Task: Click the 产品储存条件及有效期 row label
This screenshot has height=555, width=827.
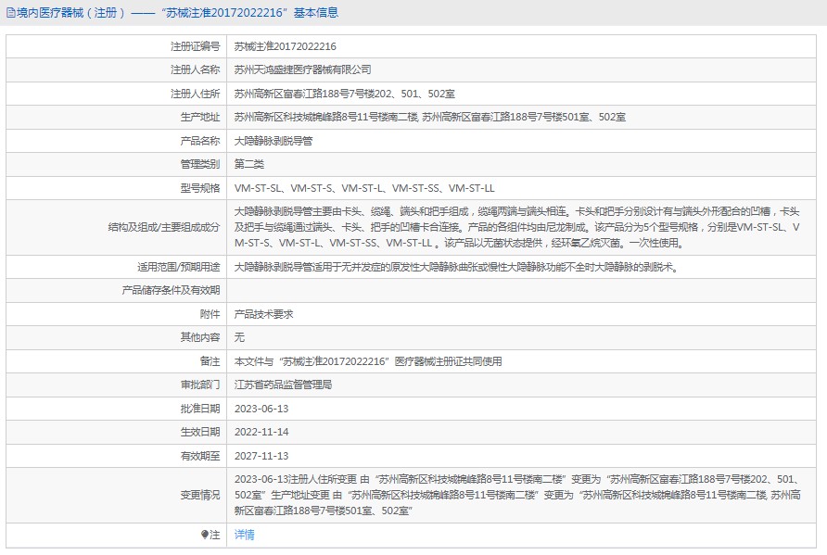Action: point(171,290)
